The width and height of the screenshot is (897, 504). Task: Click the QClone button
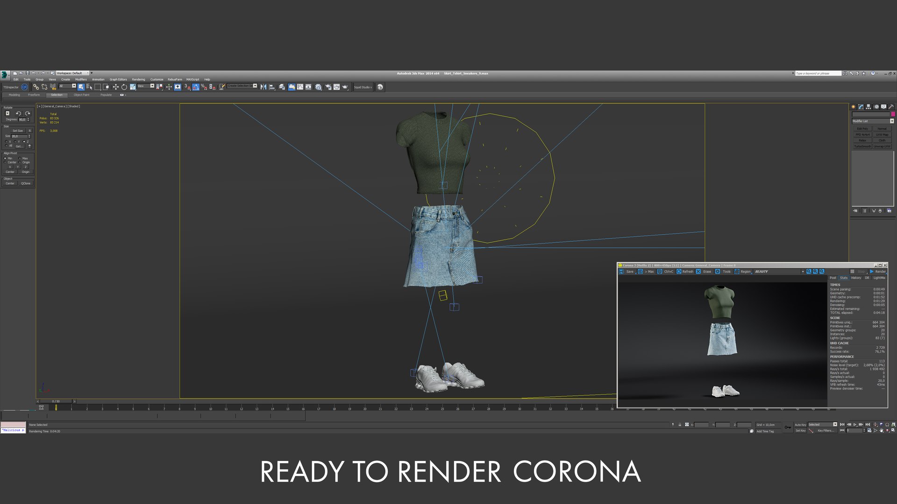click(26, 183)
